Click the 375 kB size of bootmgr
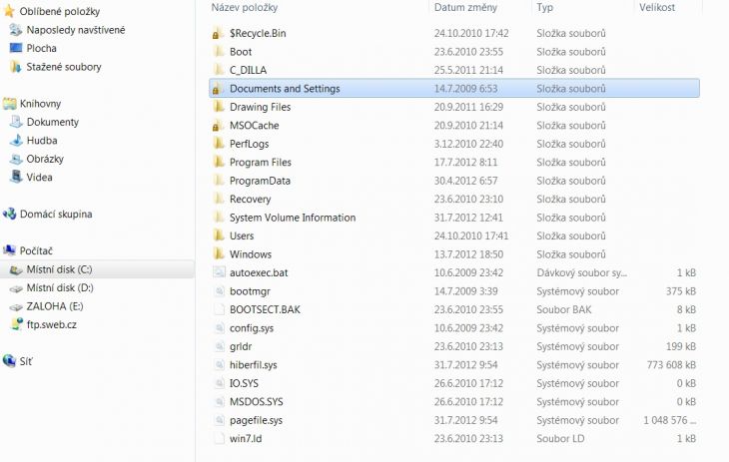 coord(681,291)
